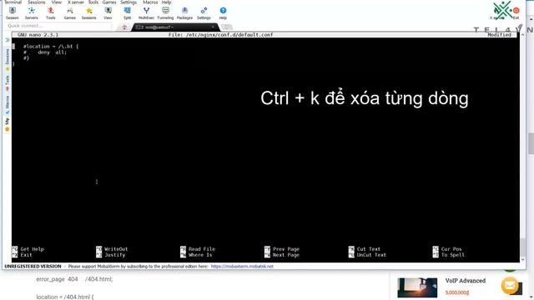Open the Settings menu
534x300 pixels.
pyautogui.click(x=128, y=2)
